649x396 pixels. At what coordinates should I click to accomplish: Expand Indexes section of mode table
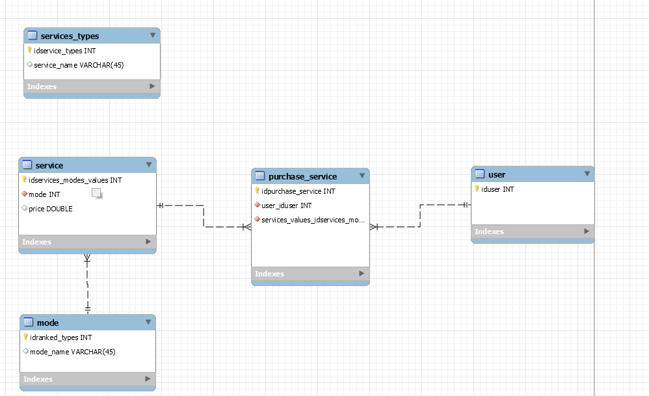(148, 379)
